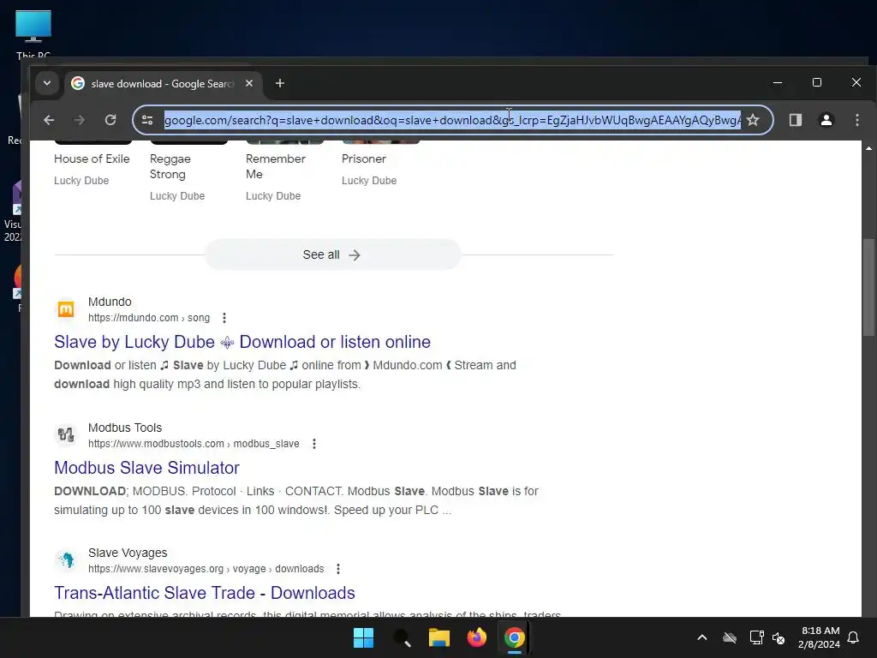Open File Explorer from taskbar
Image resolution: width=877 pixels, height=658 pixels.
click(x=439, y=637)
